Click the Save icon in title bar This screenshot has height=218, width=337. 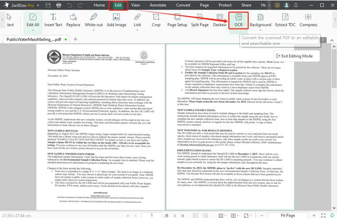(48, 5)
